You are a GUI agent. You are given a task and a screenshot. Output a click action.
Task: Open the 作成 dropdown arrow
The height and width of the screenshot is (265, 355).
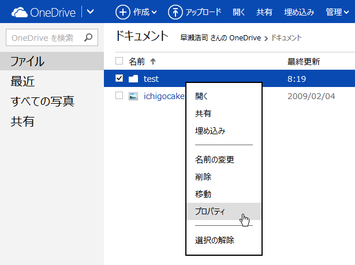[x=154, y=12]
